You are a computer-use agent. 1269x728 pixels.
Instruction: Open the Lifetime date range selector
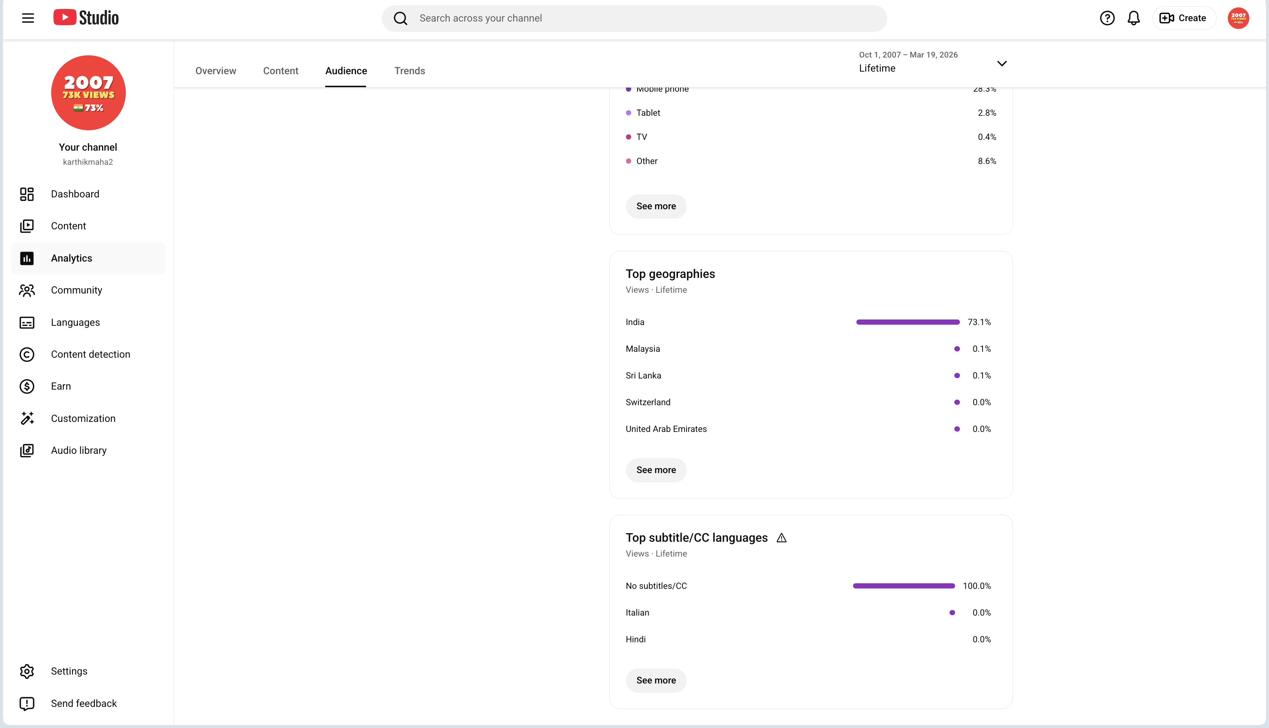click(933, 62)
